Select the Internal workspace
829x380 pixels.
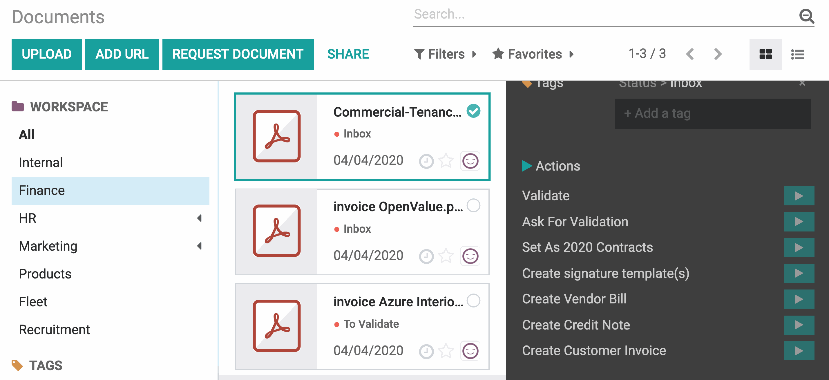coord(41,162)
